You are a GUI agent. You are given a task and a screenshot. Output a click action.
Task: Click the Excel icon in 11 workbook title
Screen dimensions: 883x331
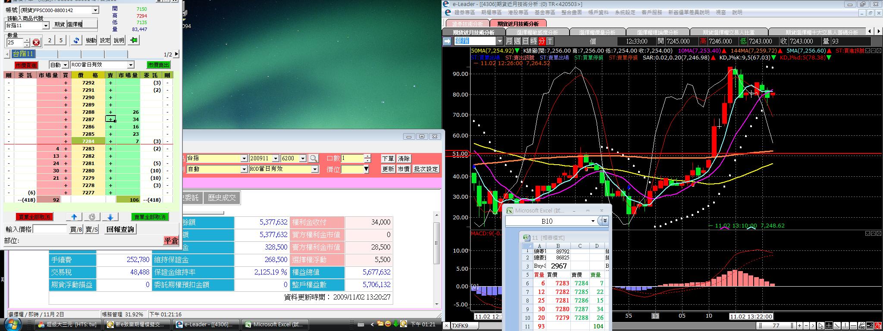526,237
